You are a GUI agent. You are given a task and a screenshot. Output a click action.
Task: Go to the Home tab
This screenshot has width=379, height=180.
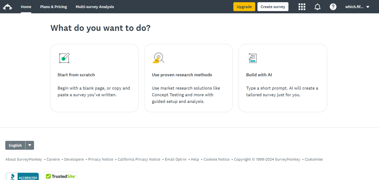tap(26, 7)
